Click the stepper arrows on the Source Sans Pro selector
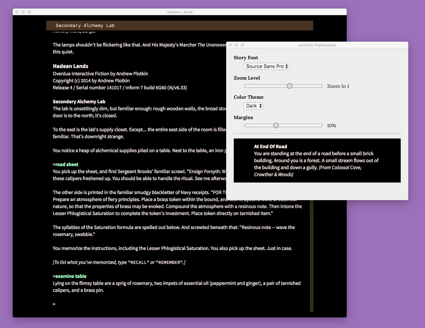 tap(286, 66)
